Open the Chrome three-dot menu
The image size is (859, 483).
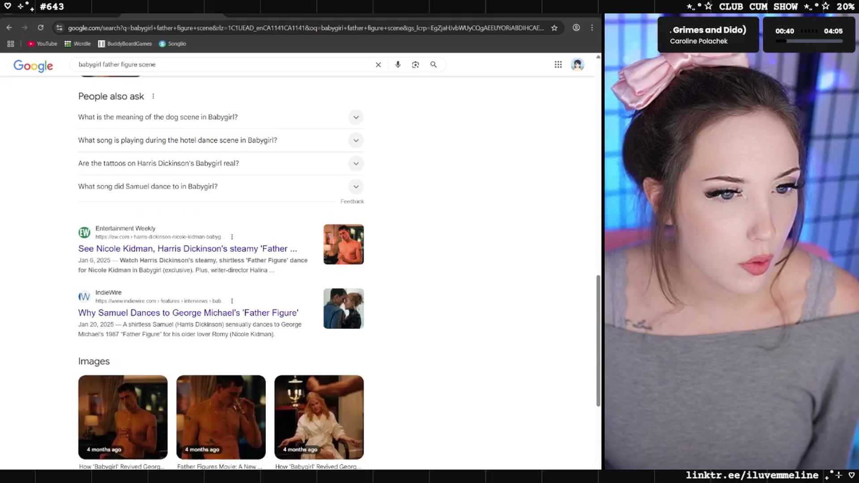592,28
